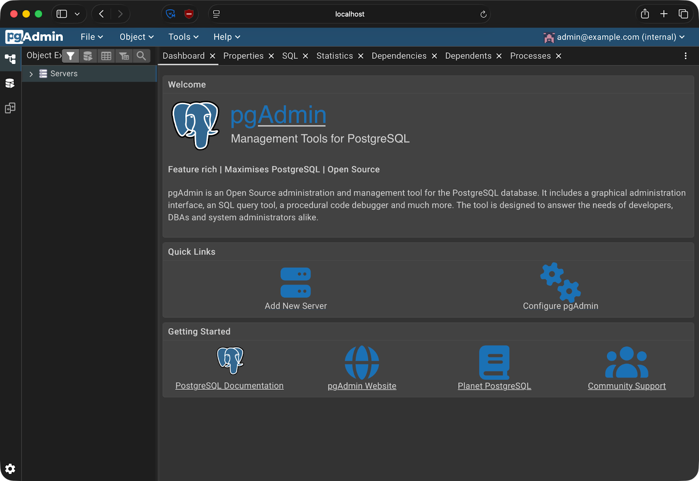Switch to the SQL tab
This screenshot has width=699, height=481.
point(290,56)
